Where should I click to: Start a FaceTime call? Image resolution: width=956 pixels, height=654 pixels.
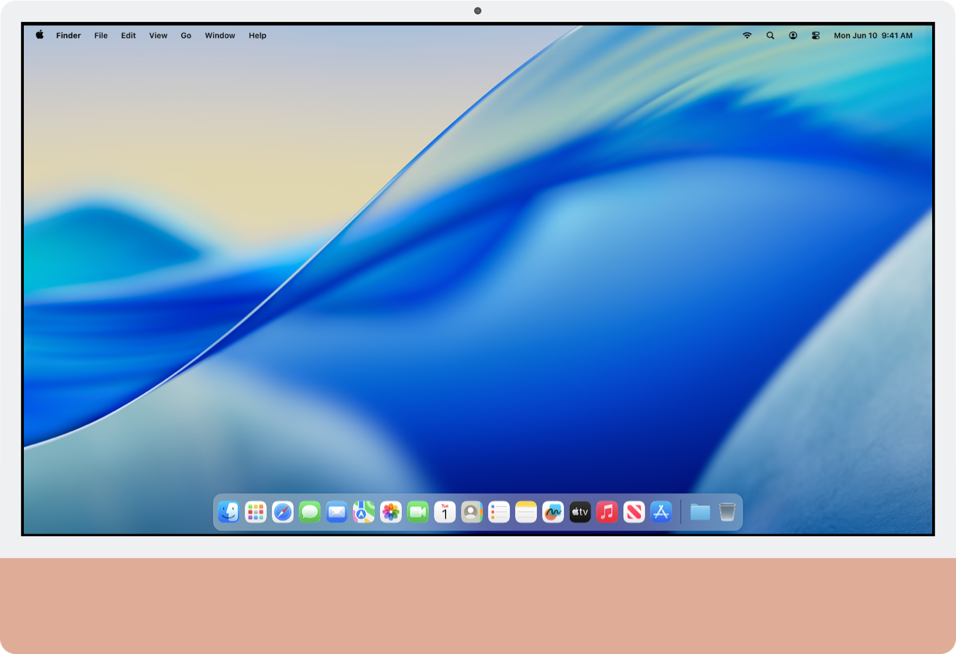point(418,512)
